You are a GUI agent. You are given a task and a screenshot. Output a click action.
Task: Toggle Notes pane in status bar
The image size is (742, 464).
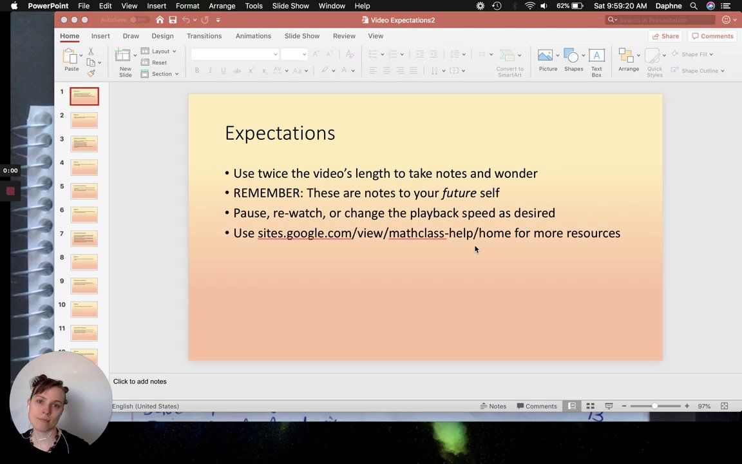493,406
